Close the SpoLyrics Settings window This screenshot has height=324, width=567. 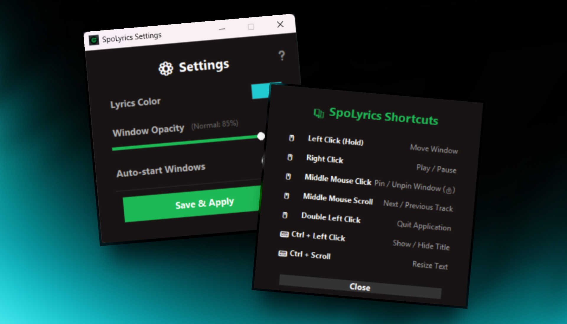coord(280,24)
